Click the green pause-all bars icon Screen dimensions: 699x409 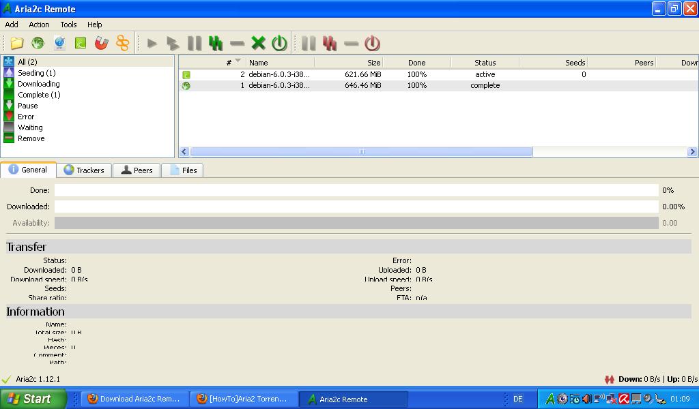coord(216,44)
